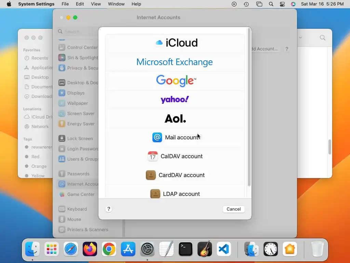The height and width of the screenshot is (263, 350).
Task: Open Desktop & Dock settings
Action: (x=78, y=83)
